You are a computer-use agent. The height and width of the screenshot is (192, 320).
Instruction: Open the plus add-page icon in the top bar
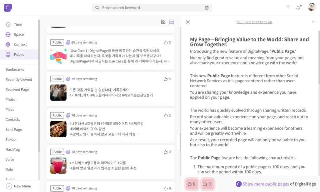(288, 7)
